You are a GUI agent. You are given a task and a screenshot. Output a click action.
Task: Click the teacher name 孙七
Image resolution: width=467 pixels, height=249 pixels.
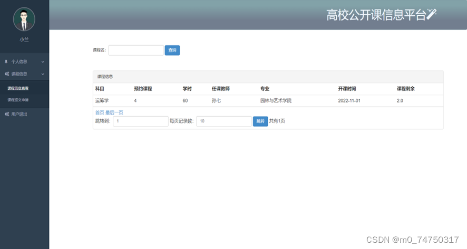[216, 101]
